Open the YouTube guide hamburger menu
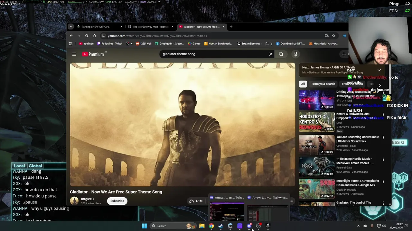This screenshot has height=231, width=412. 74,54
